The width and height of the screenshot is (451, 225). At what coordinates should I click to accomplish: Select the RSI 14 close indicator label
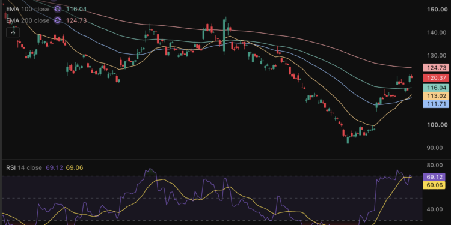tap(24, 167)
